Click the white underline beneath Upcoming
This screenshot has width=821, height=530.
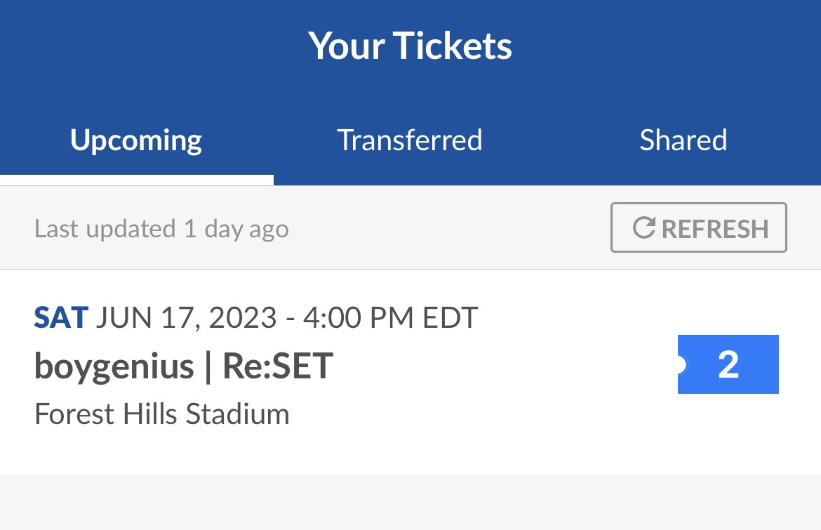click(136, 181)
